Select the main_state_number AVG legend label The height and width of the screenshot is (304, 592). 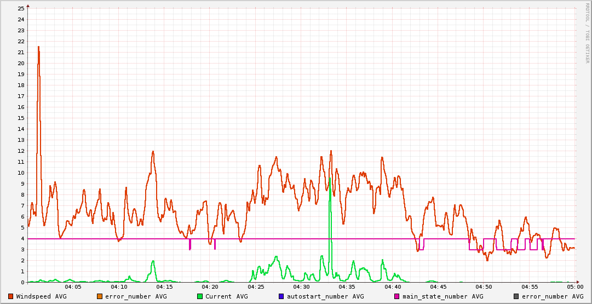442,296
